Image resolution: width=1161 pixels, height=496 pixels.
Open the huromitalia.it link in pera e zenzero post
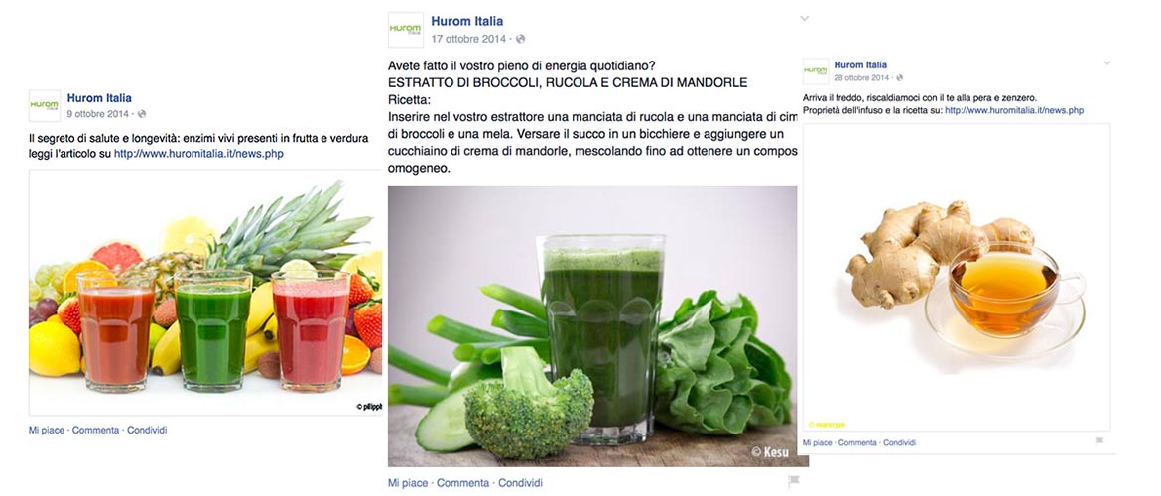pyautogui.click(x=1014, y=110)
